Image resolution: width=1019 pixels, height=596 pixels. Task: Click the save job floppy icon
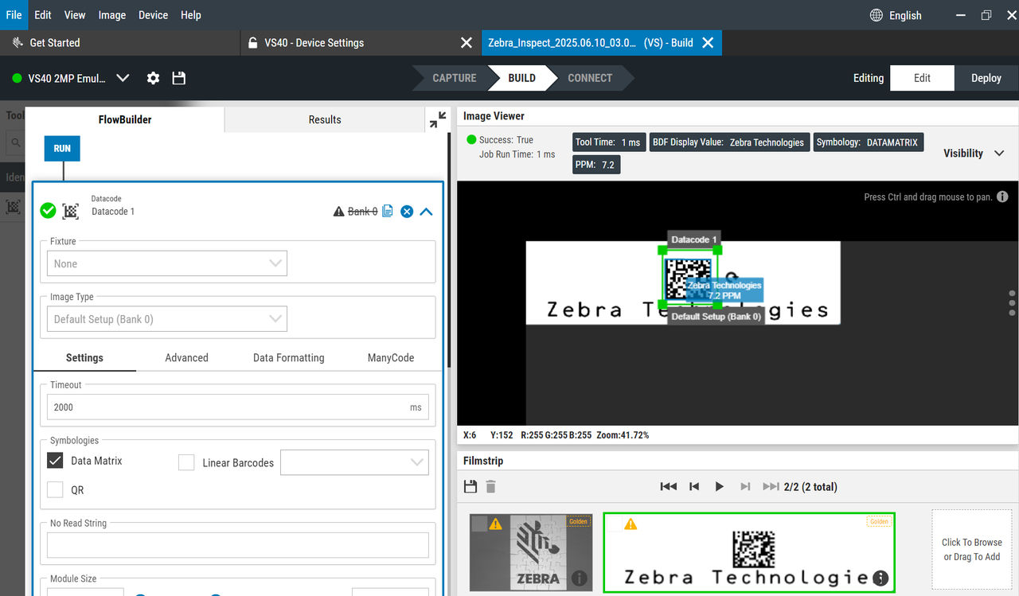178,78
